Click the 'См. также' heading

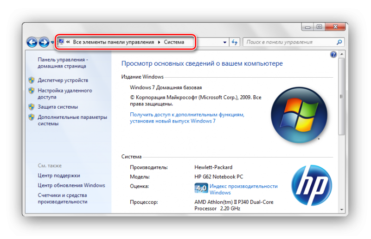pyautogui.click(x=50, y=165)
